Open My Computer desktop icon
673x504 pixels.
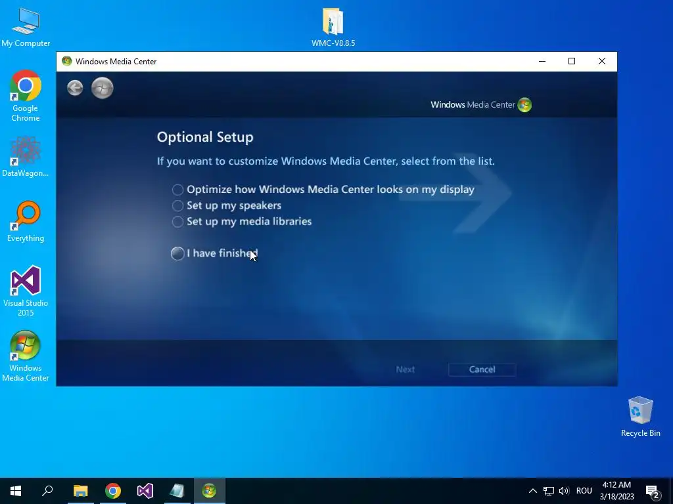(26, 27)
